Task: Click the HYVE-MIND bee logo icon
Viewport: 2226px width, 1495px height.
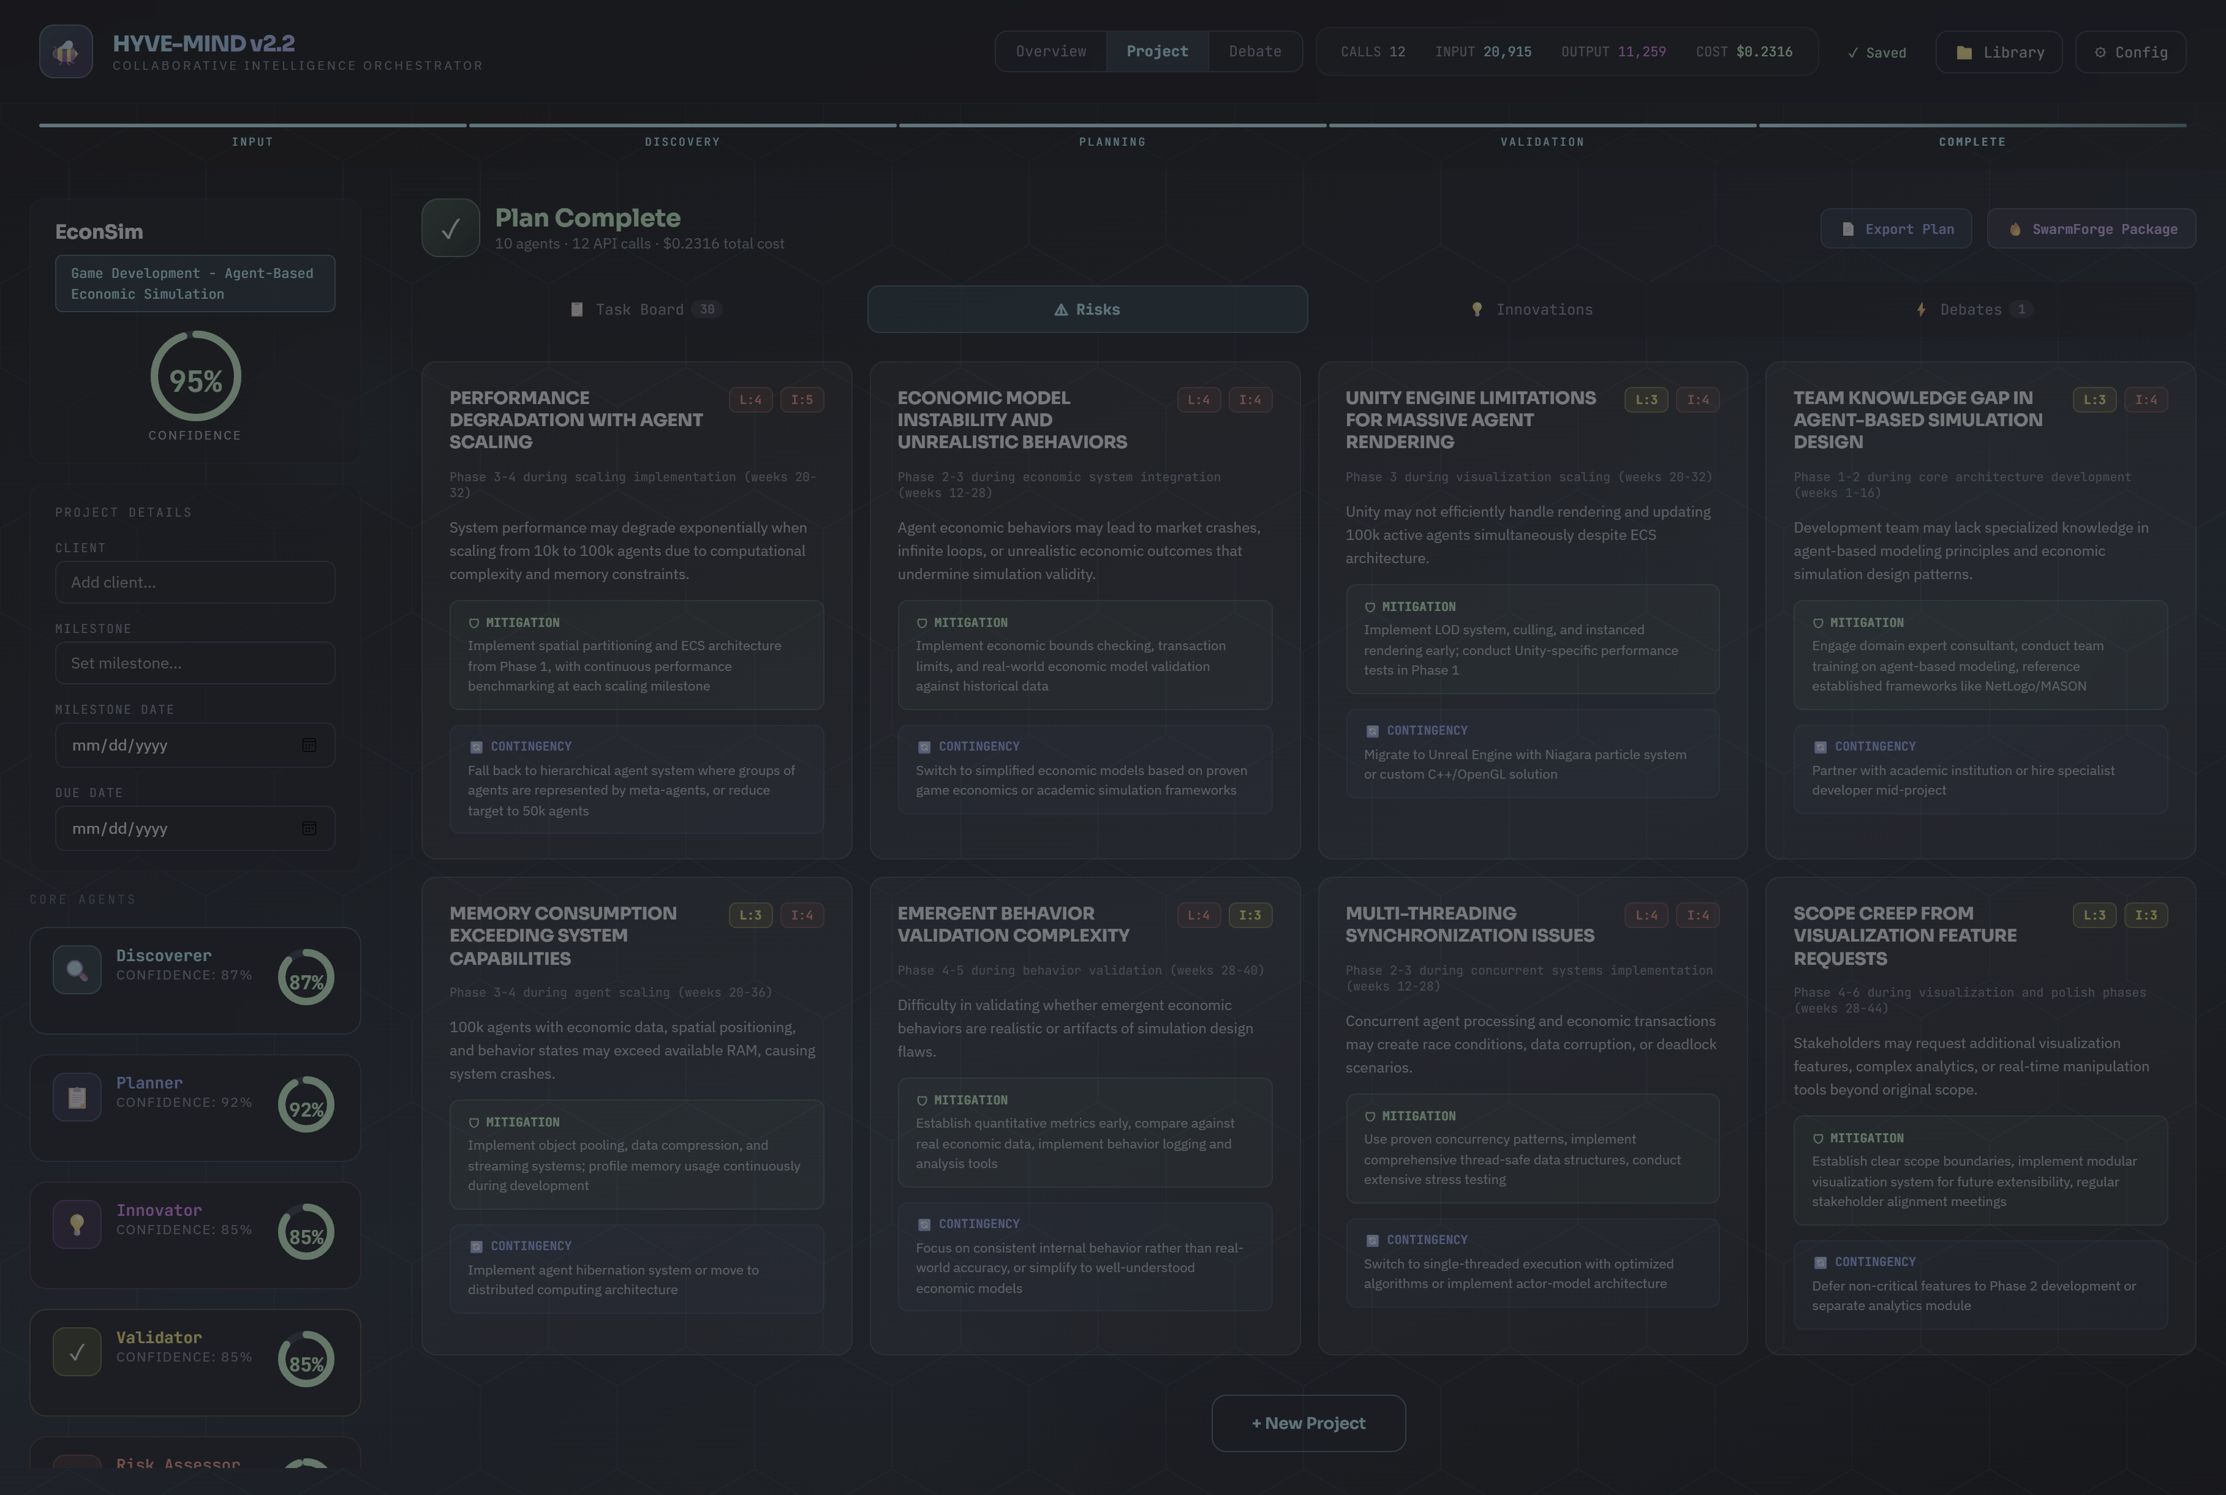Action: click(x=66, y=51)
